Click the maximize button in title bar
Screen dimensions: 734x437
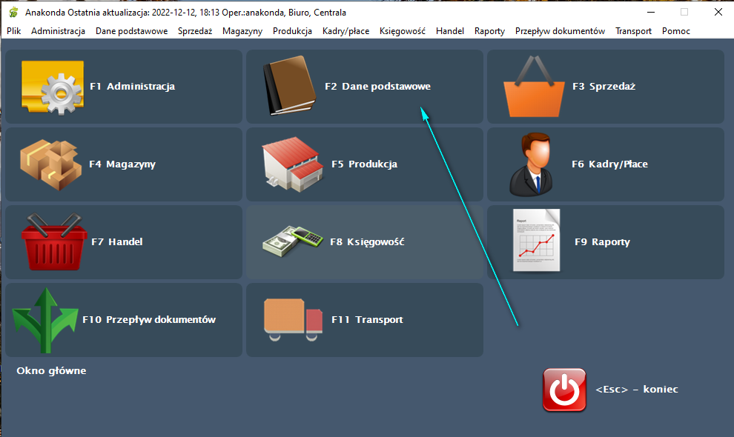coord(684,12)
